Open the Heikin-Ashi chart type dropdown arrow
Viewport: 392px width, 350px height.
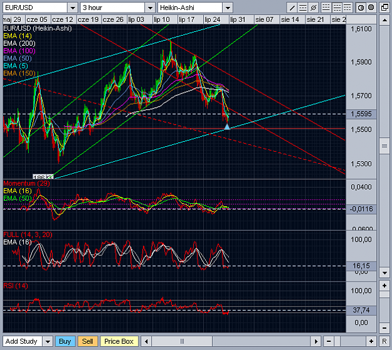coord(228,8)
